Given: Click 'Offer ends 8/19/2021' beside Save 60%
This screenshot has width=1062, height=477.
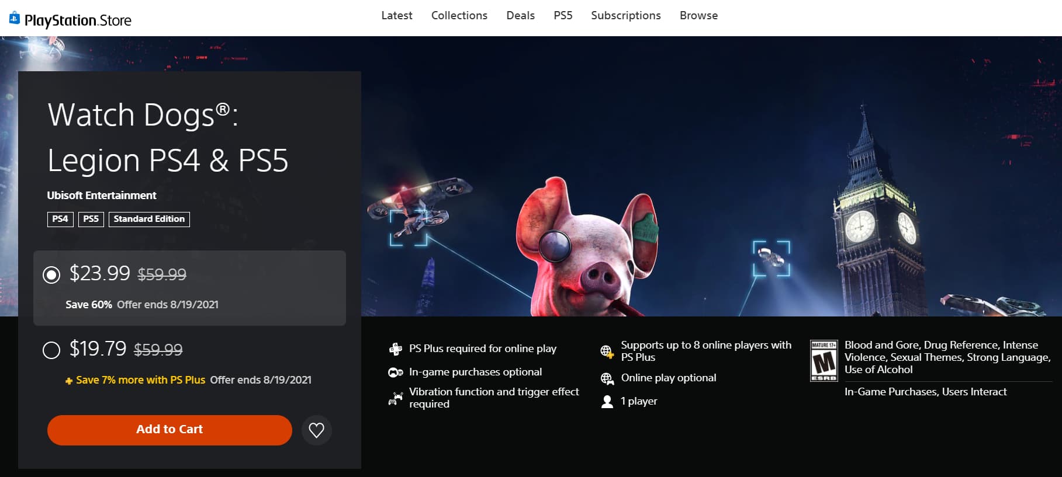Looking at the screenshot, I should pyautogui.click(x=168, y=305).
